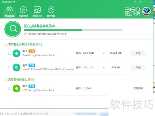Click the NVIDIA High Definition Audio name

click(x=39, y=90)
